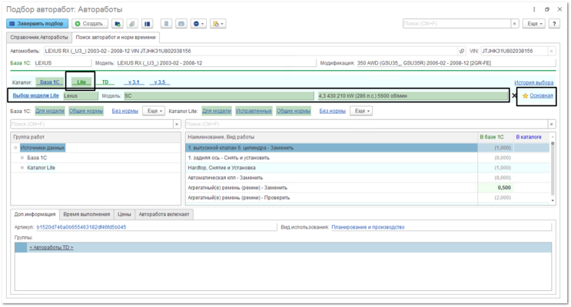Click the create folder group toolbar icon
Viewport: 571px width, 307px height.
pos(118,24)
